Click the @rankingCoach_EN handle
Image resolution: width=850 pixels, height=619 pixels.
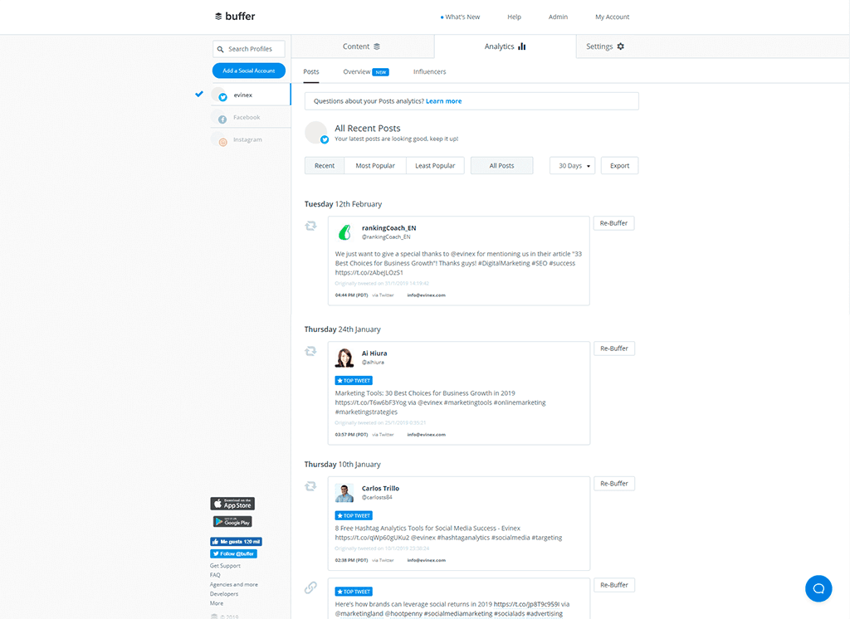(386, 236)
